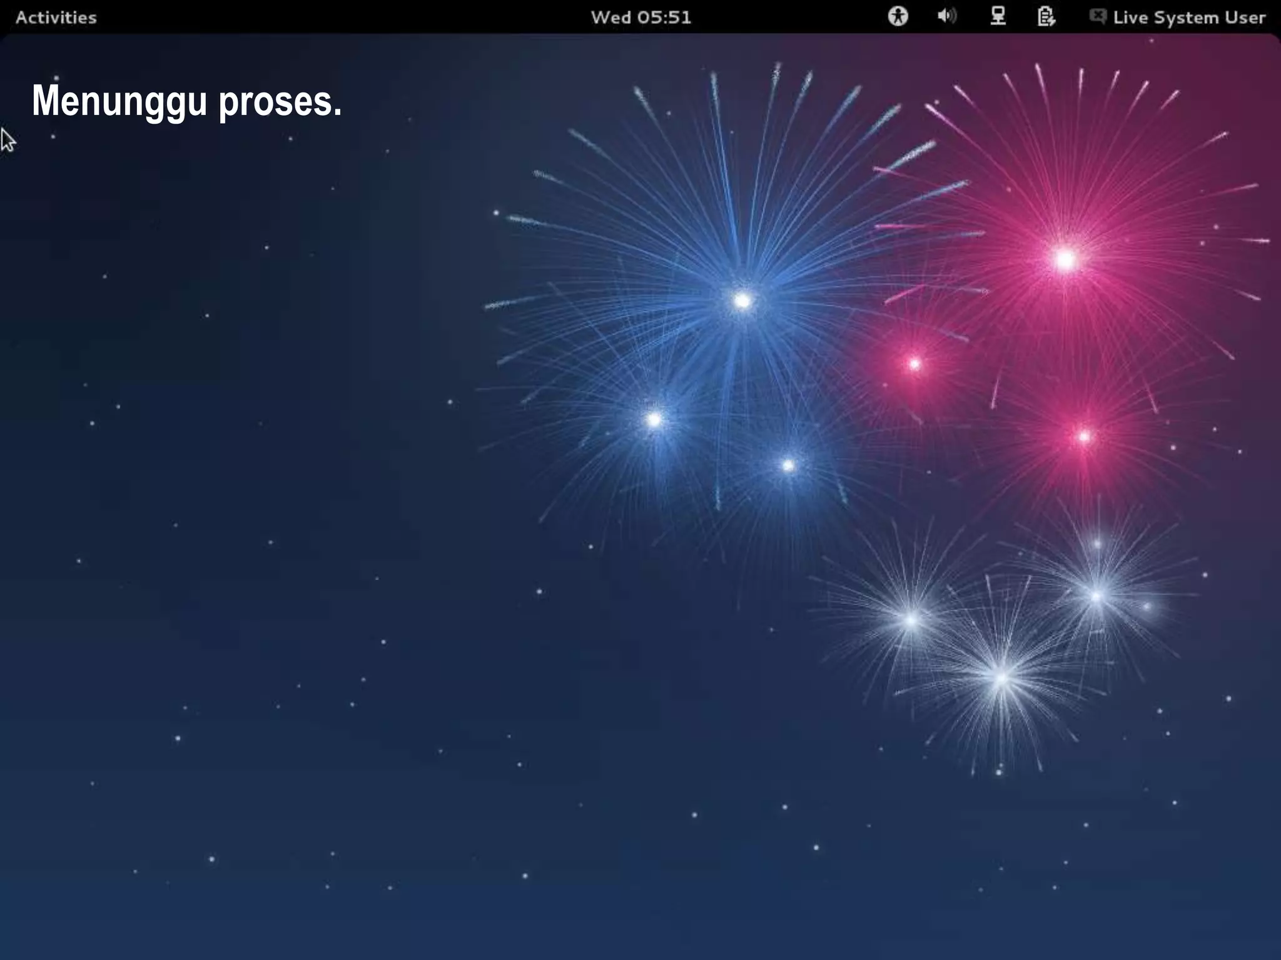Click the white firework on wallpaper
This screenshot has width=1281, height=960.
(x=1001, y=677)
